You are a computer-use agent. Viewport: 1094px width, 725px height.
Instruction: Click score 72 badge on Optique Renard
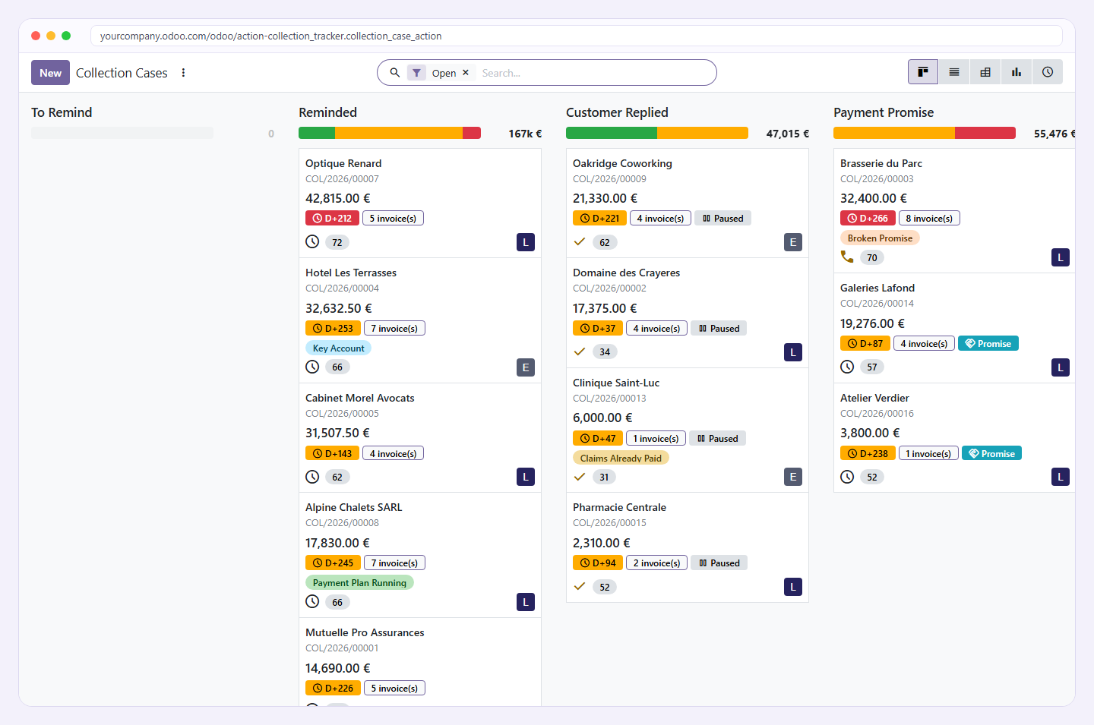pos(337,242)
